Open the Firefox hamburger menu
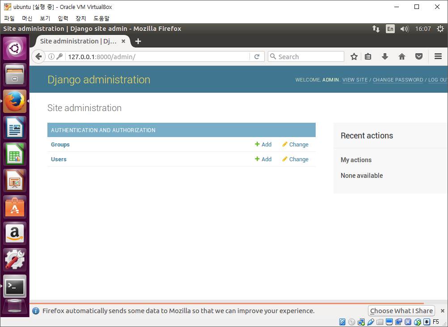 [438, 56]
